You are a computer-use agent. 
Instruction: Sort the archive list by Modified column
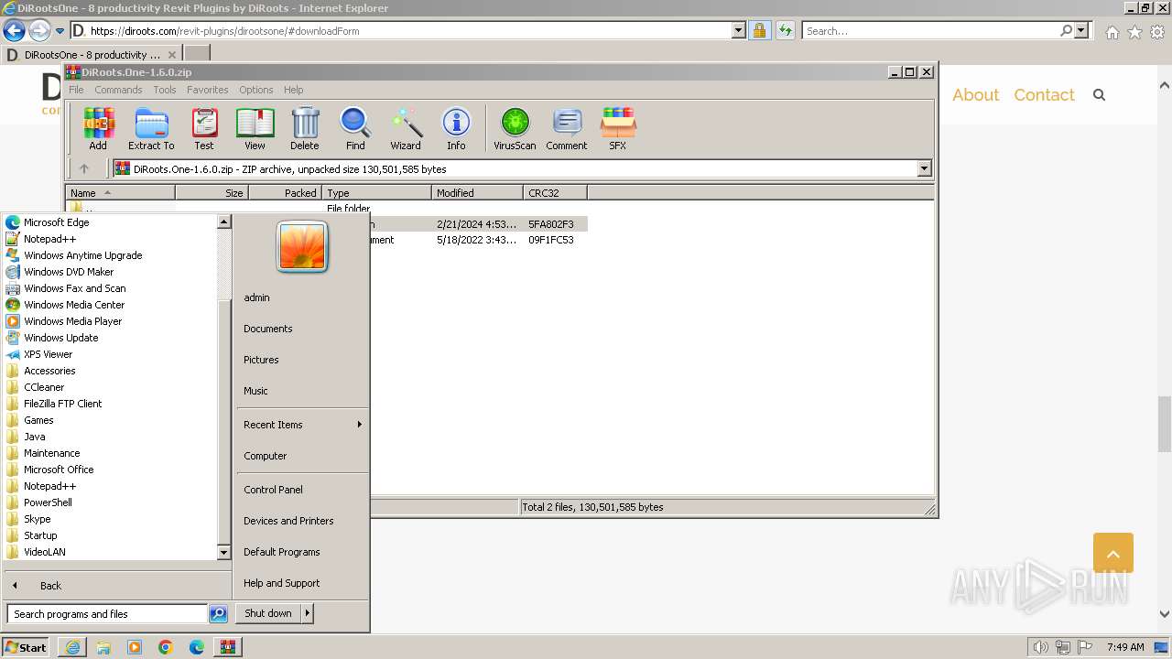[477, 193]
